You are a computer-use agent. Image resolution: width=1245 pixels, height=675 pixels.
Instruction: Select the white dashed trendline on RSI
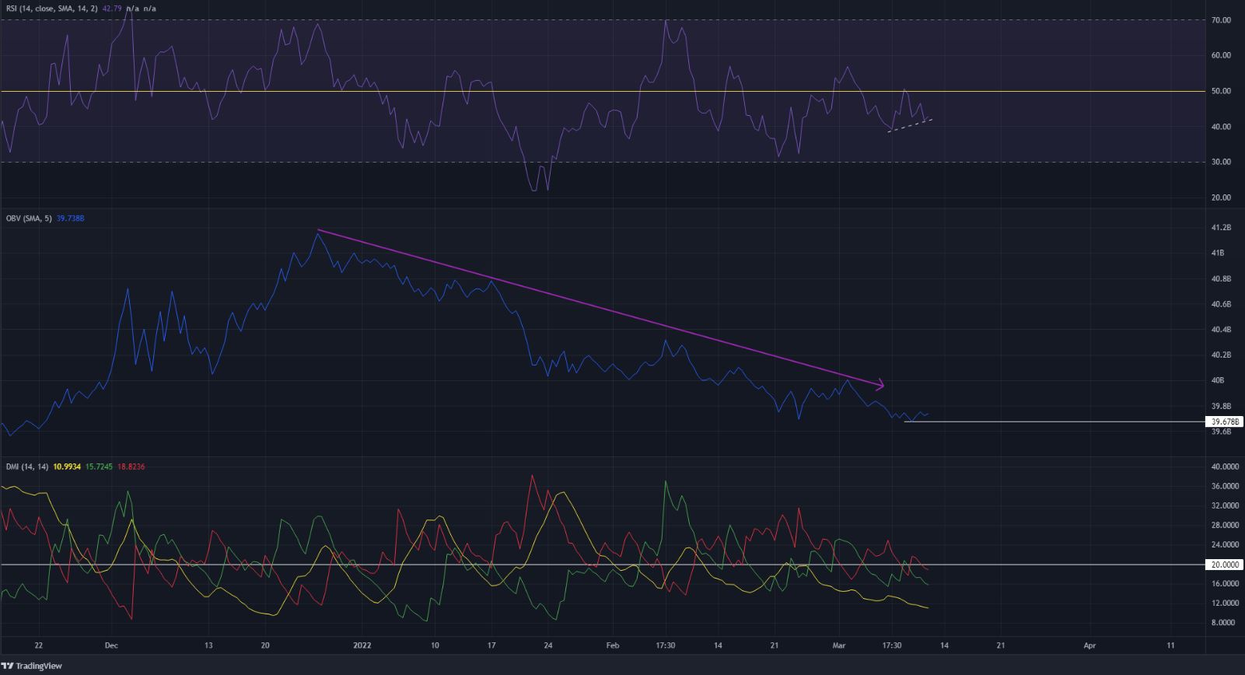[909, 125]
